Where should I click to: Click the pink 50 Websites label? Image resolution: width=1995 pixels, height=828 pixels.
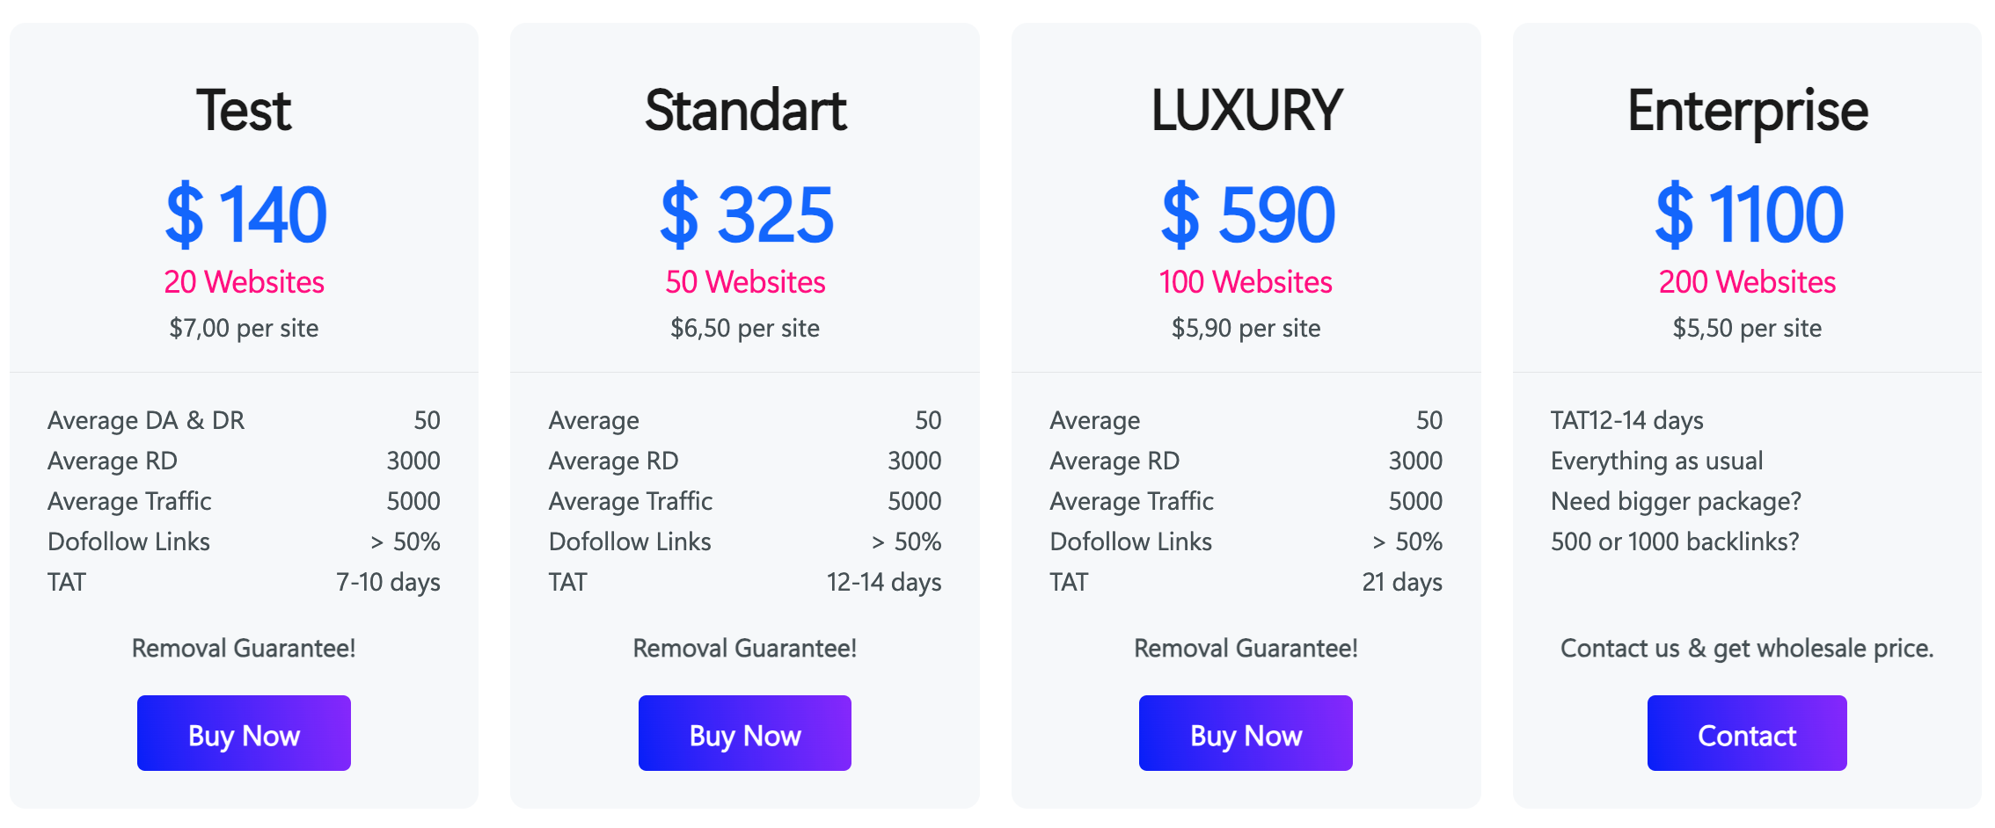(745, 282)
